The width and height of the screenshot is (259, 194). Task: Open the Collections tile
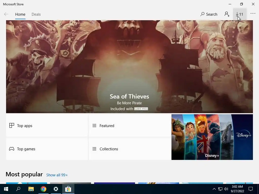[x=130, y=149]
